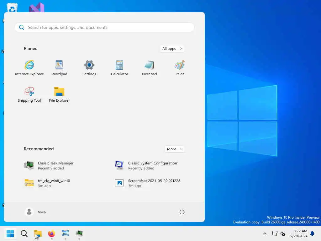Select the Recycle Bin on desktop
The image size is (321, 241).
click(12, 8)
